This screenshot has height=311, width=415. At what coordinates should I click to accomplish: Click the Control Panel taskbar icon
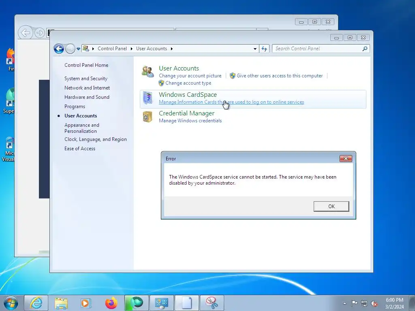point(161,303)
